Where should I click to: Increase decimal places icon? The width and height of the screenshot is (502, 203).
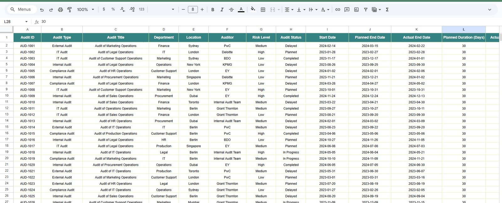(132, 9)
